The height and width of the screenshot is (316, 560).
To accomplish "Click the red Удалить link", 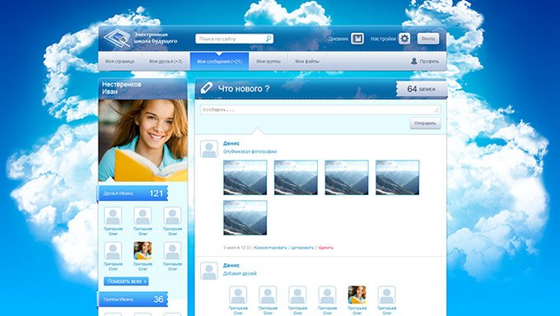I will tap(325, 248).
